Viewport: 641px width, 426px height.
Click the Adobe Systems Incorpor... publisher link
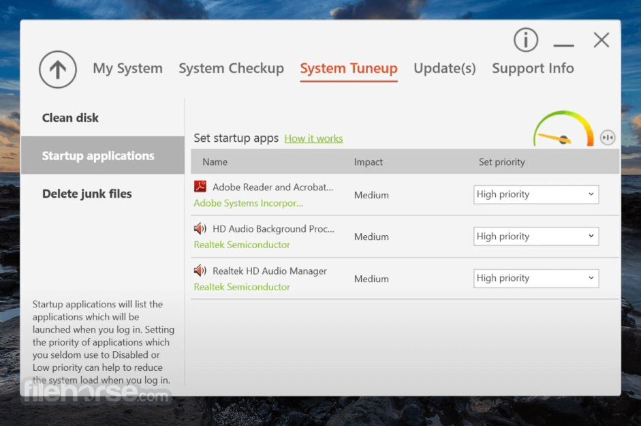(x=249, y=203)
